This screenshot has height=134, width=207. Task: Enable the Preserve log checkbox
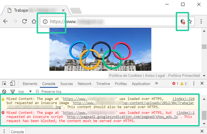click(x=37, y=91)
